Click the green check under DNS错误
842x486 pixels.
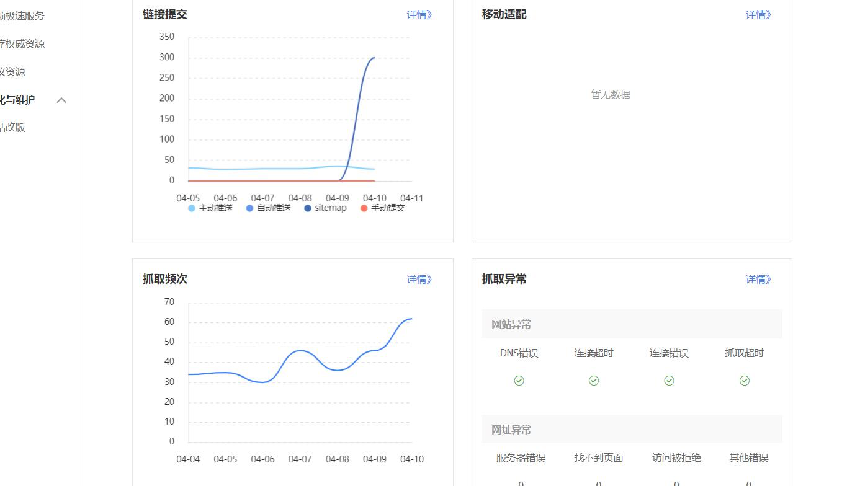(519, 381)
